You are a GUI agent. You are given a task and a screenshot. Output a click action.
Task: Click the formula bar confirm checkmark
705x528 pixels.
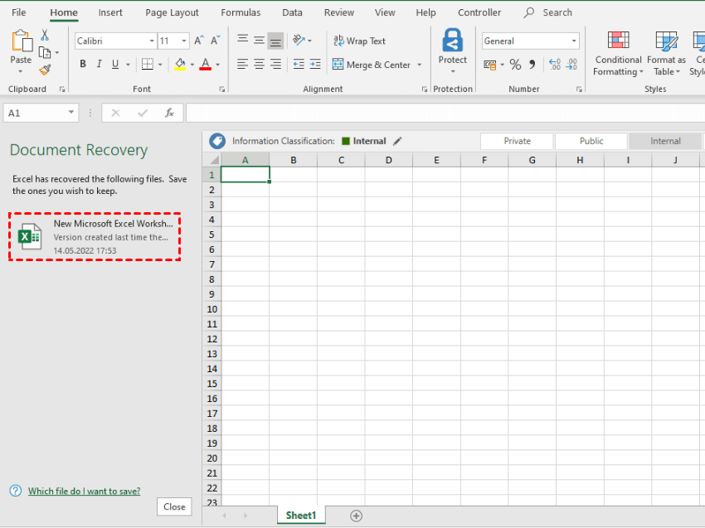click(143, 114)
